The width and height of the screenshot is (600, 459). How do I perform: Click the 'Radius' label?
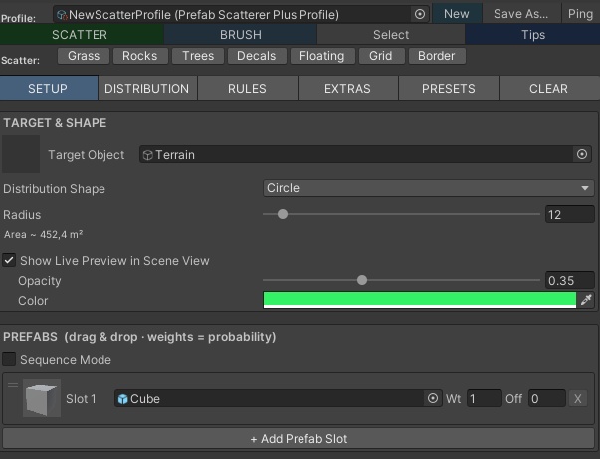[22, 215]
